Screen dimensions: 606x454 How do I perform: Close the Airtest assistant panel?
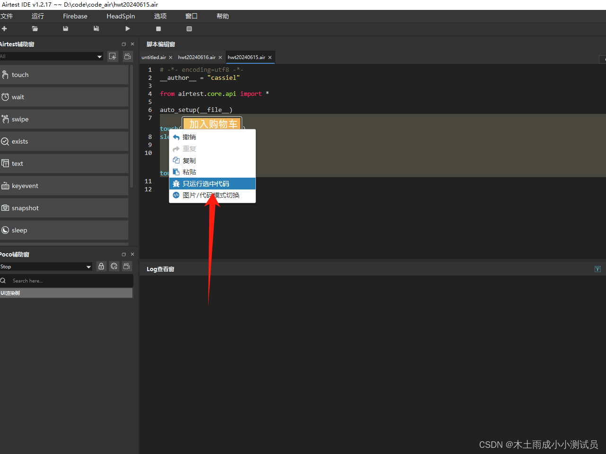pyautogui.click(x=132, y=44)
